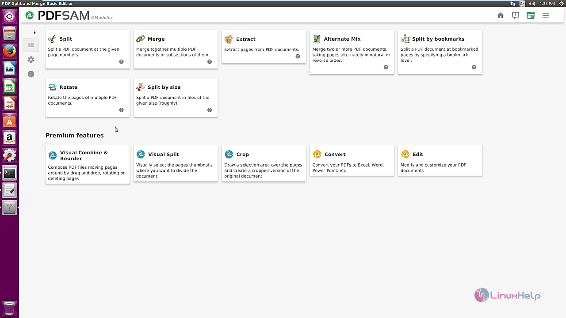566x318 pixels.
Task: Click text 'Extract pages from PDF documents.'
Action: [262, 49]
